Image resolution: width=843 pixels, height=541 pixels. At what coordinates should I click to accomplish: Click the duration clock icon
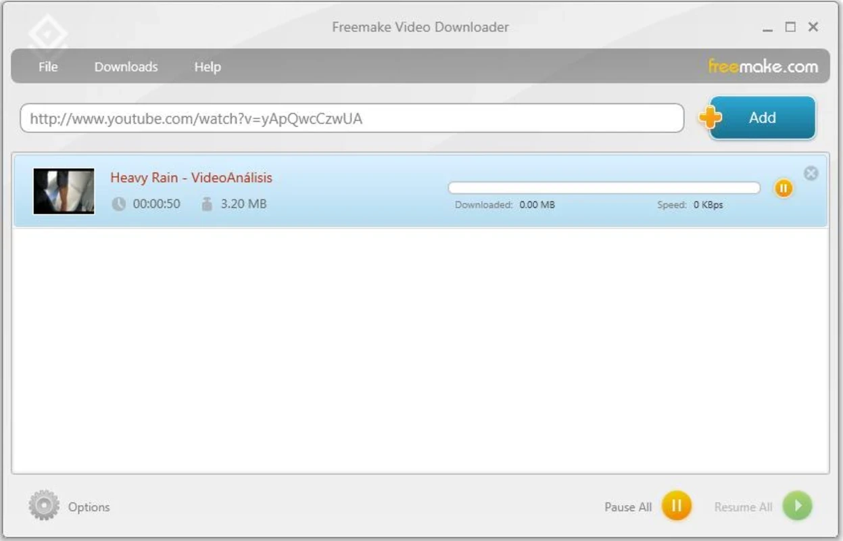click(119, 204)
